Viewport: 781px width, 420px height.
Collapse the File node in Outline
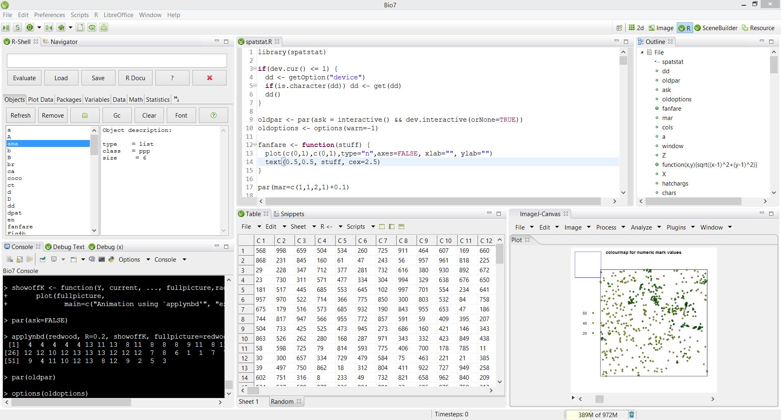tap(642, 52)
